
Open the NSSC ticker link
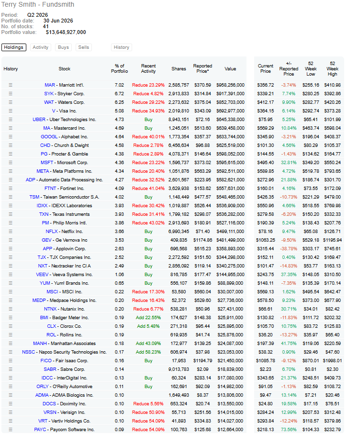(x=29, y=352)
